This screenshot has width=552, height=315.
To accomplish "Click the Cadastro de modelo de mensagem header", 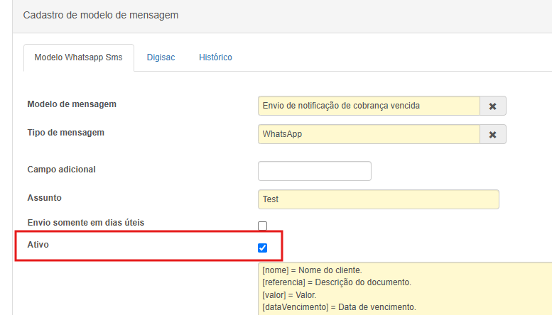I will pyautogui.click(x=101, y=15).
